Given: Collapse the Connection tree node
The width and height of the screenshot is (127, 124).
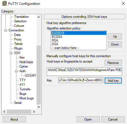Looking at the screenshot, I should [x=5, y=30].
